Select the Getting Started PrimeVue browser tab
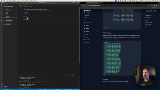The image size is (160, 90). click(x=92, y=3)
